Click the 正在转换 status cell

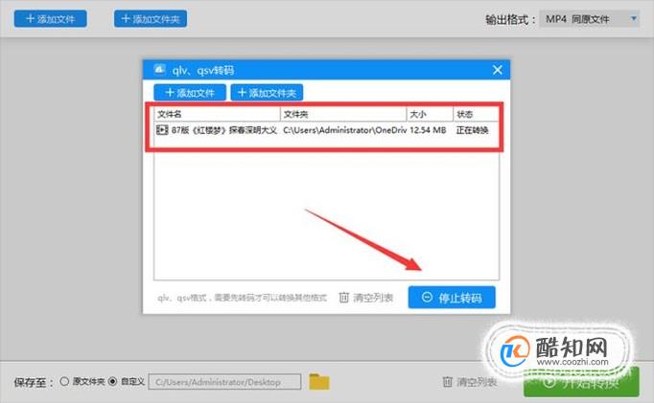[472, 130]
